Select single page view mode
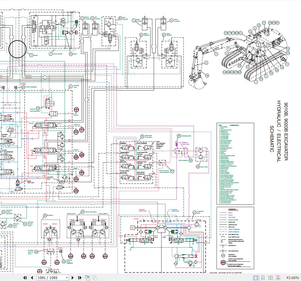Viewport: 301px width, 281px height. pos(256,278)
